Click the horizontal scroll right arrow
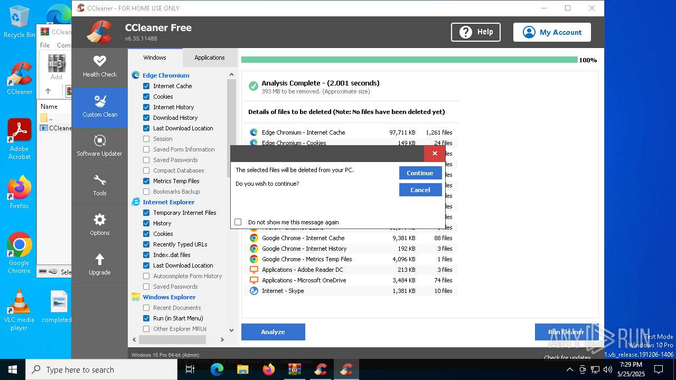This screenshot has height=380, width=676. point(222,339)
